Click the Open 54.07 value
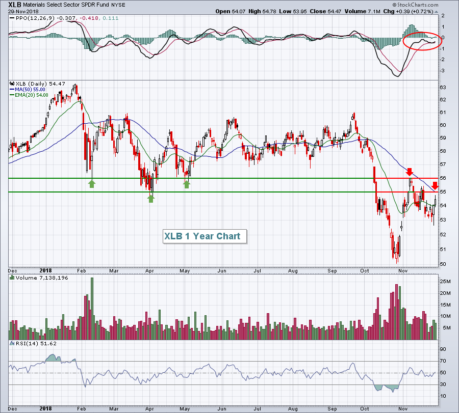Image resolution: width=459 pixels, height=413 pixels. [231, 11]
